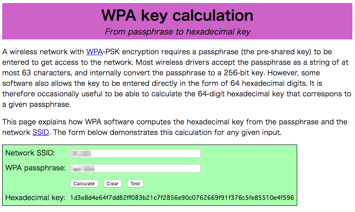This screenshot has height=212, width=355.
Task: Click the paragraph beginning "This page explains"
Action: point(175,127)
